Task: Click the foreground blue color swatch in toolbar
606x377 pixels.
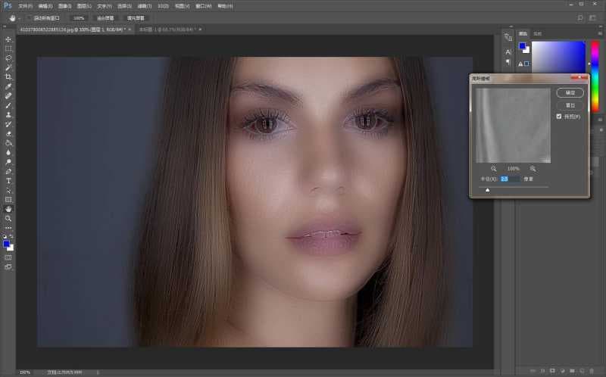Action: [x=7, y=245]
